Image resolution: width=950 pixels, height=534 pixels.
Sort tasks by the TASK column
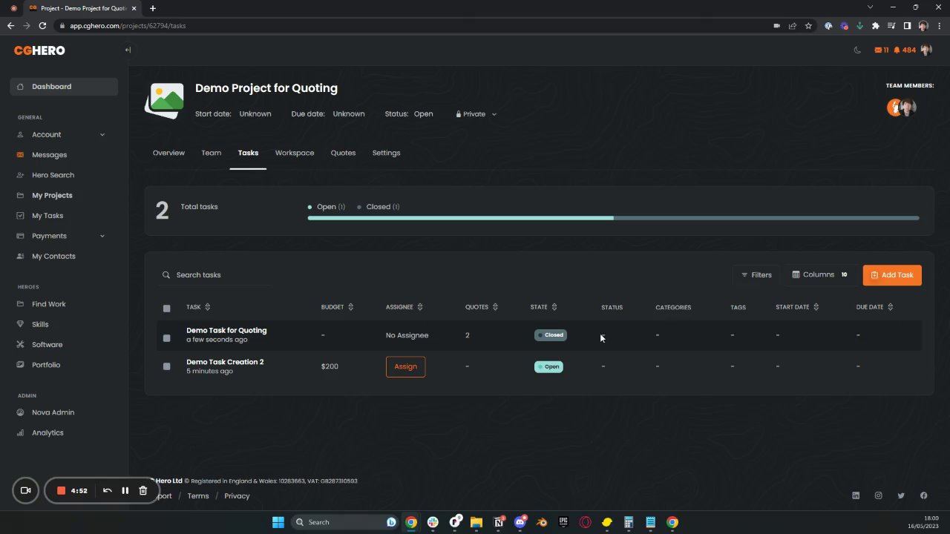click(x=198, y=307)
